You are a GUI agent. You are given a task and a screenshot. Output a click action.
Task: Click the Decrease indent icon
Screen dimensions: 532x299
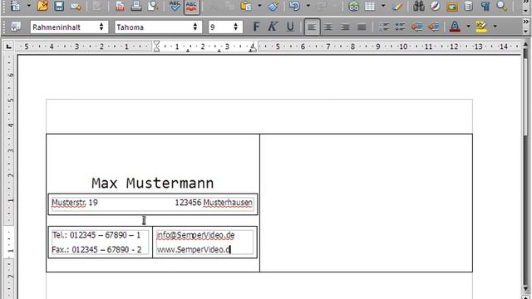[417, 27]
